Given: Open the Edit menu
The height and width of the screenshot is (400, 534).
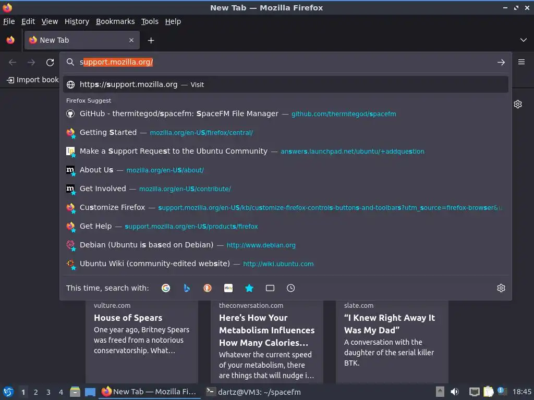Looking at the screenshot, I should coord(28,21).
